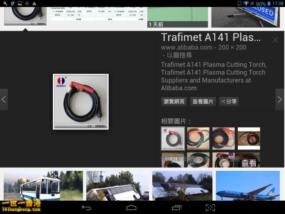Click the 瀏覽網頁 visit page button
Image resolution: width=285 pixels, height=214 pixels.
pyautogui.click(x=174, y=101)
